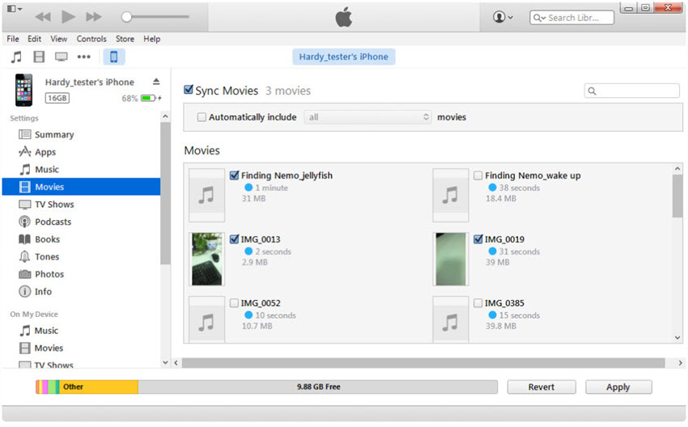Click the Apple logo in the display

(x=343, y=17)
